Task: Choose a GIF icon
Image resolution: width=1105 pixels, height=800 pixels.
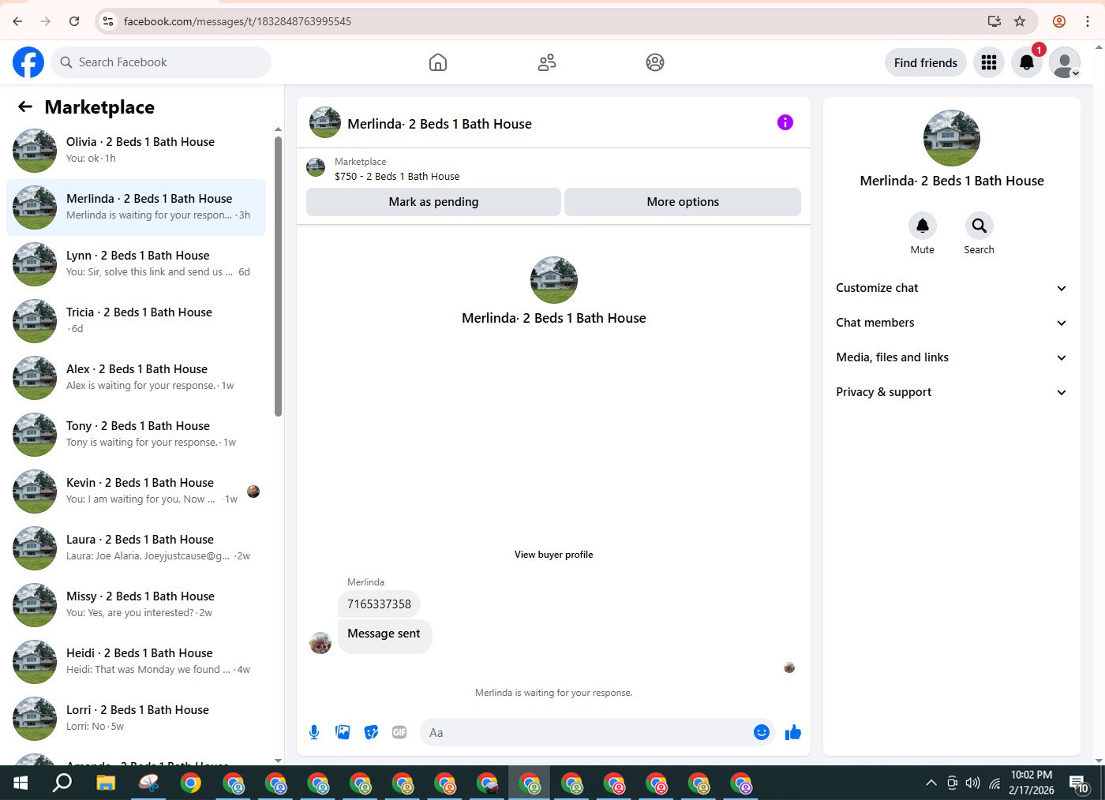Action: [x=399, y=732]
